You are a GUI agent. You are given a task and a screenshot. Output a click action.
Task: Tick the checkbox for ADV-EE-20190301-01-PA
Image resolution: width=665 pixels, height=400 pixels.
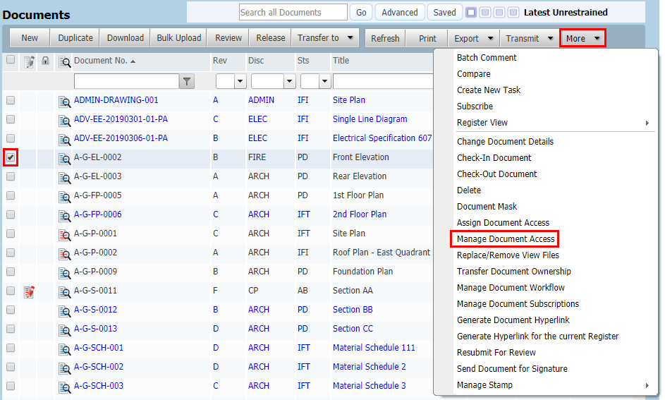(11, 119)
